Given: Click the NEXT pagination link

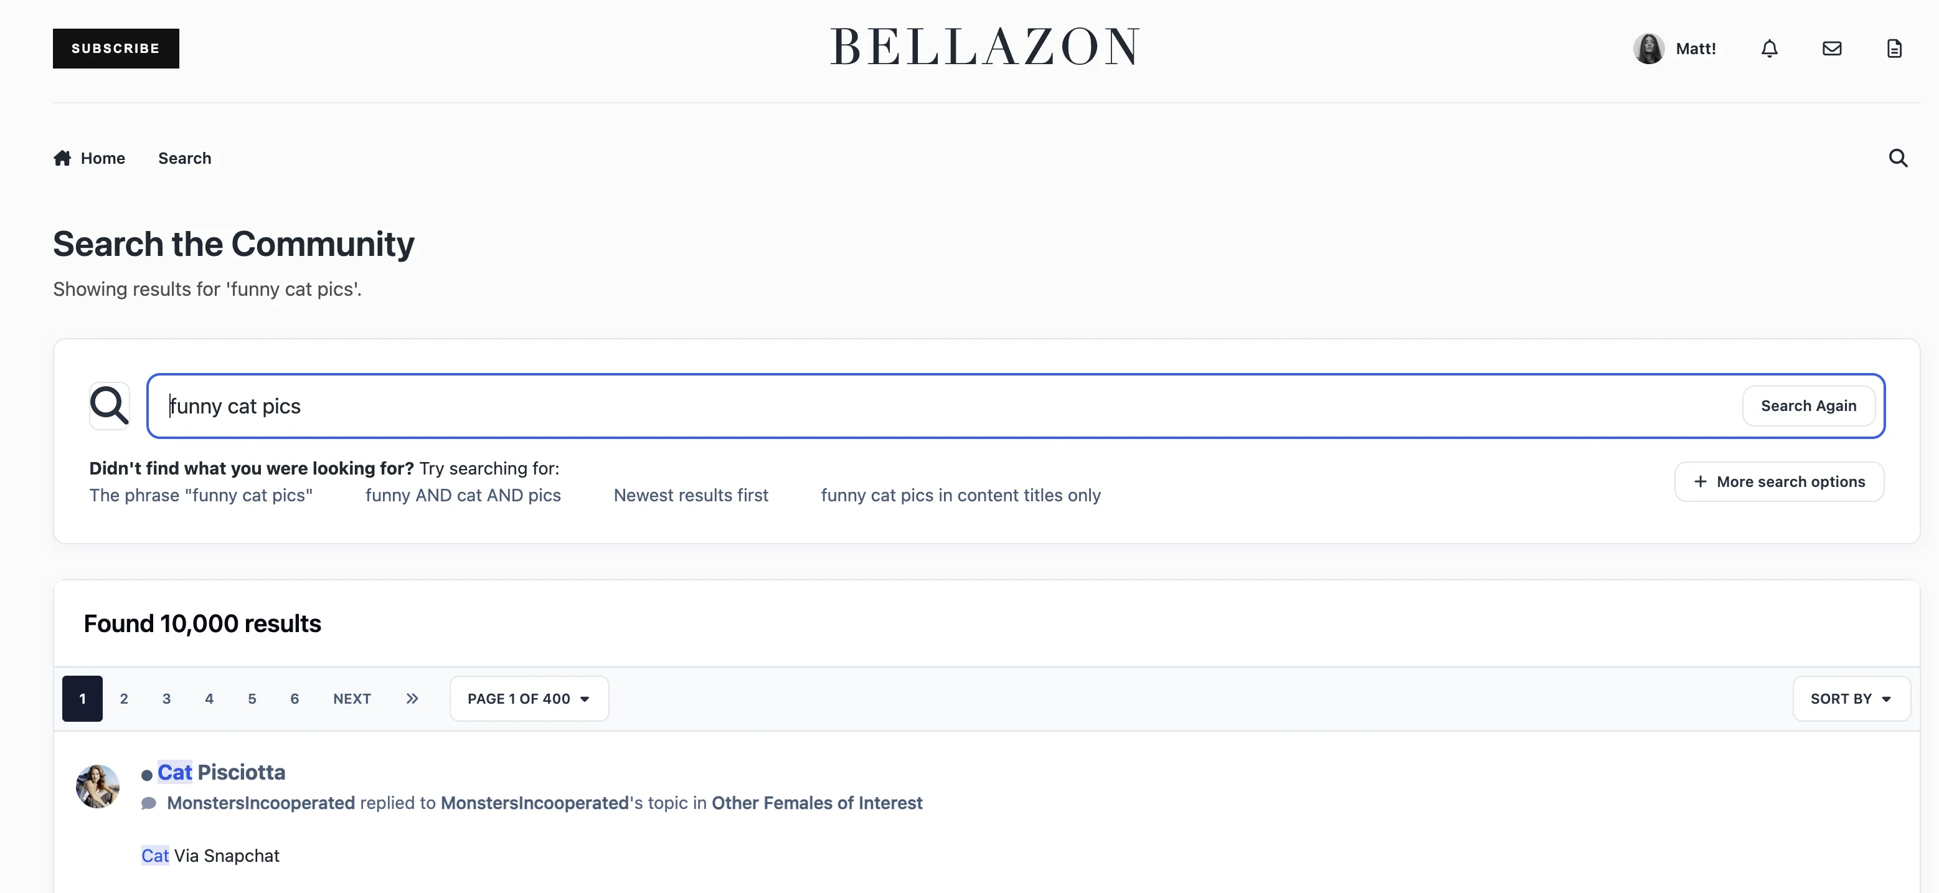Looking at the screenshot, I should [x=352, y=699].
